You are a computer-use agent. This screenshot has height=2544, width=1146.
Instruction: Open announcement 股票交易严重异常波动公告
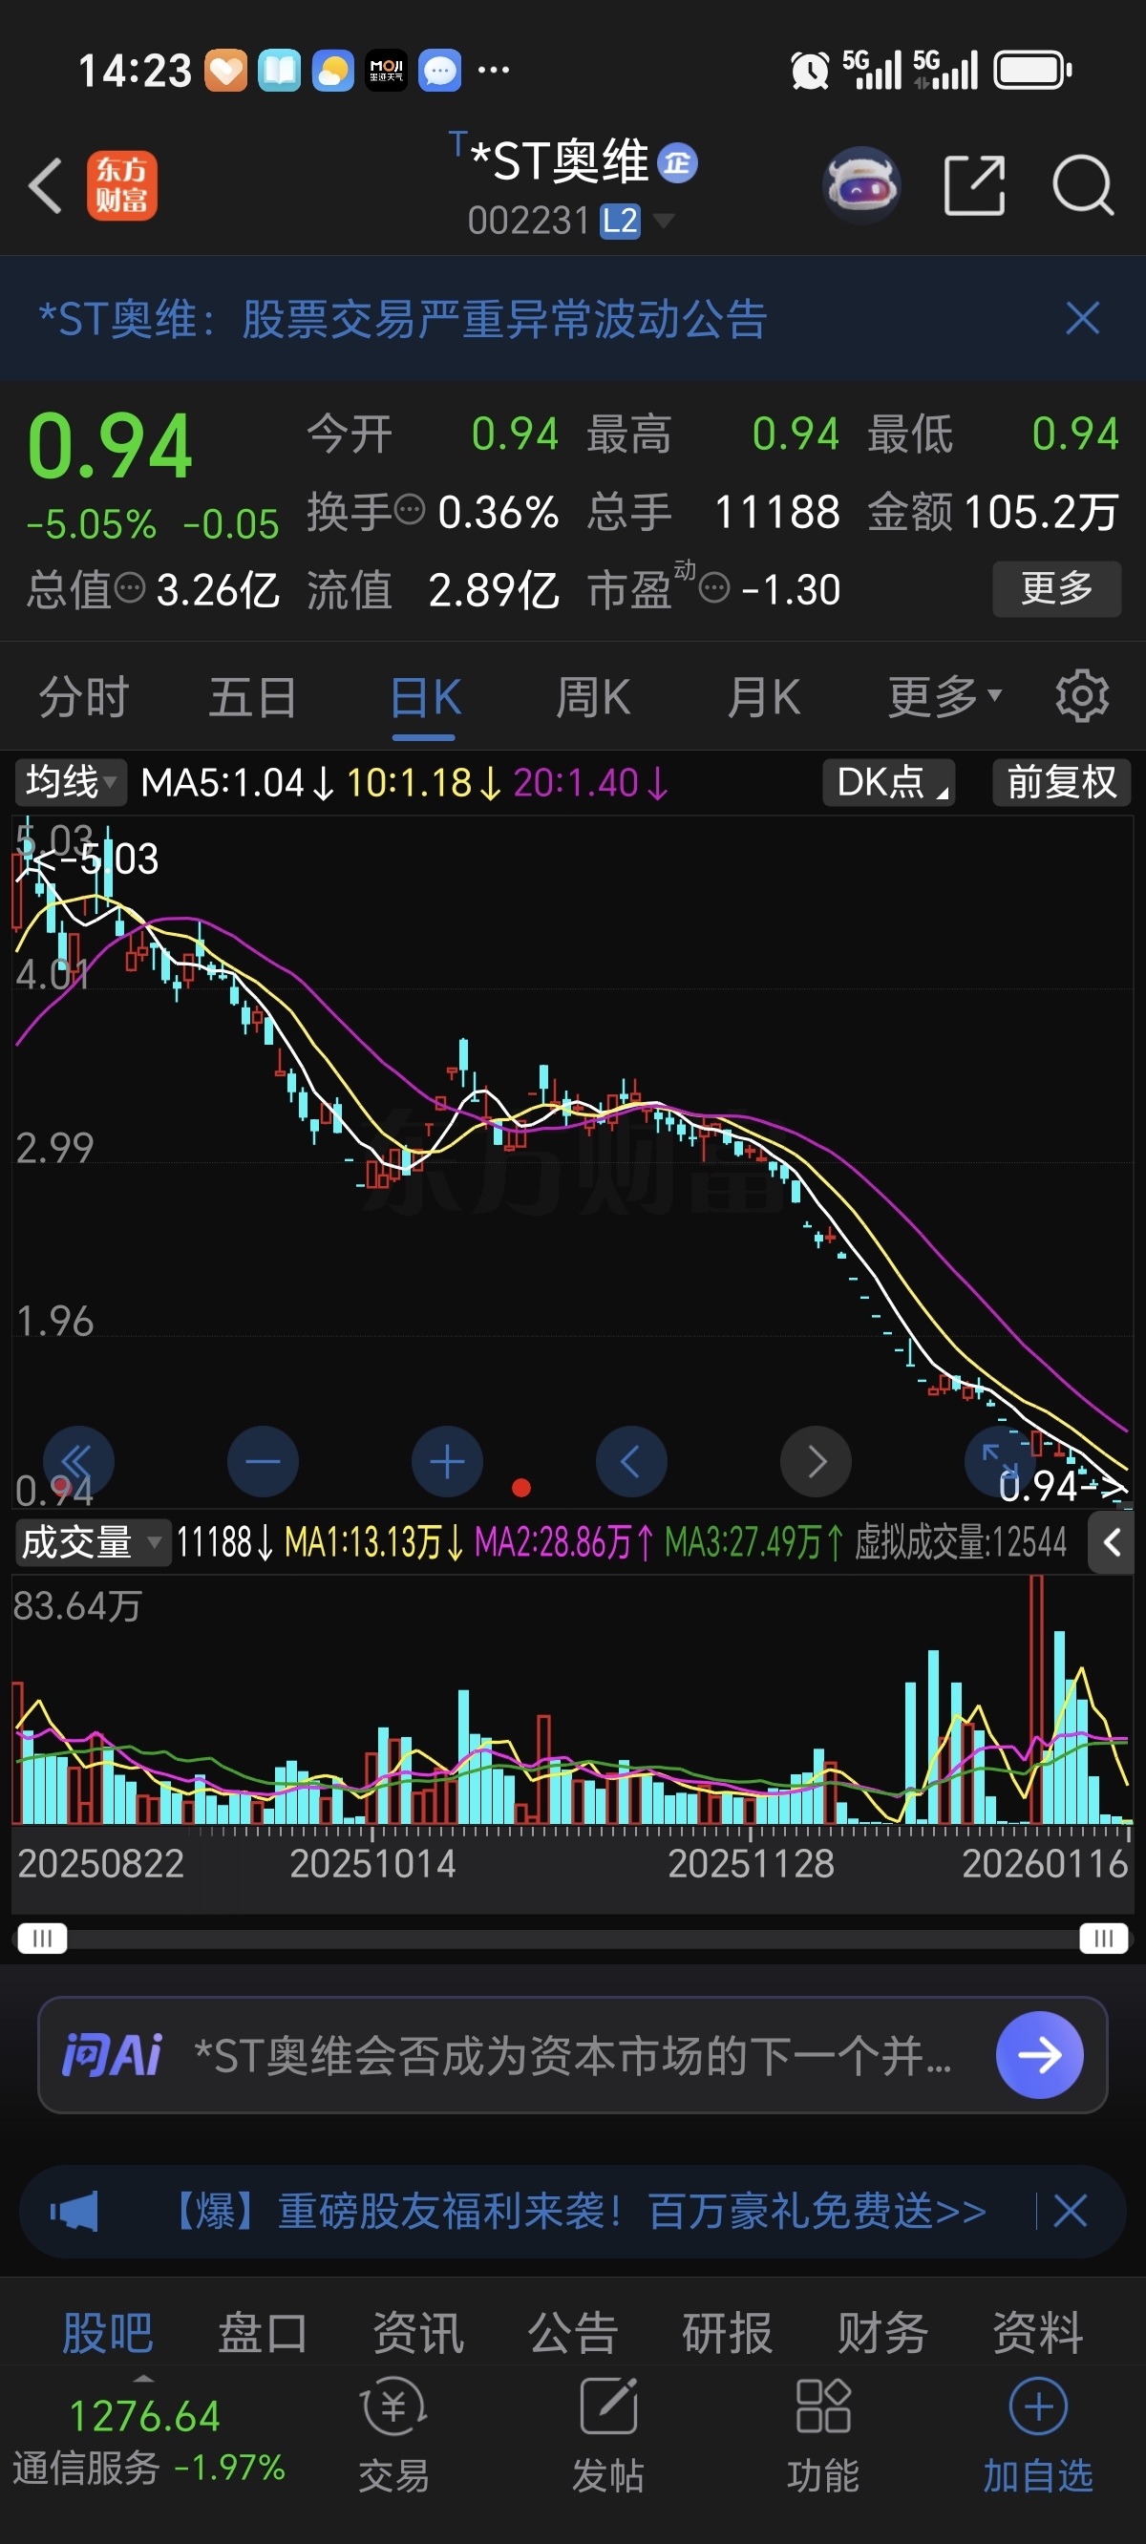point(403,320)
